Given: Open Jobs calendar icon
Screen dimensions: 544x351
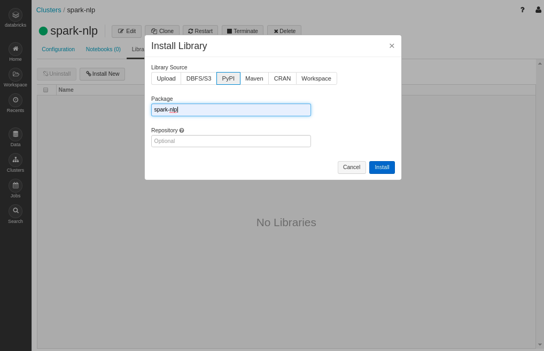Looking at the screenshot, I should (x=15, y=186).
